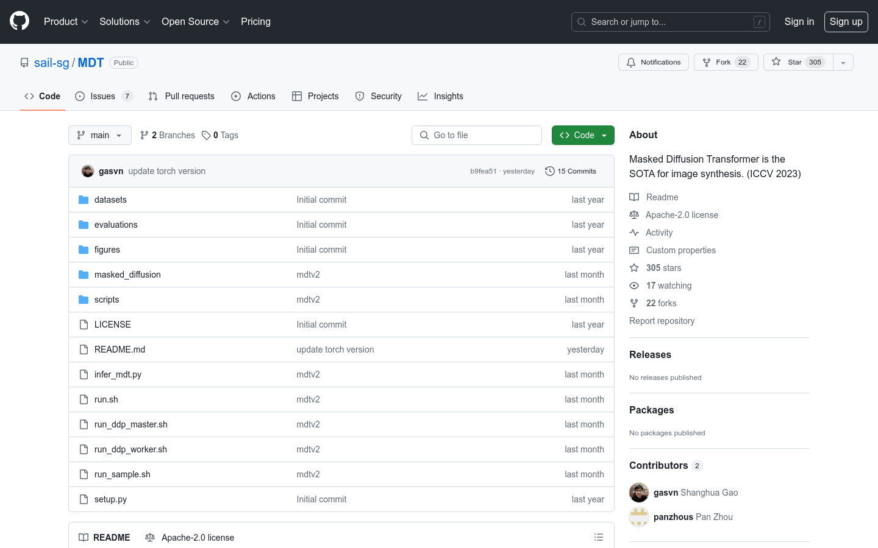Click the commit history clock icon
The height and width of the screenshot is (548, 878).
pos(549,171)
